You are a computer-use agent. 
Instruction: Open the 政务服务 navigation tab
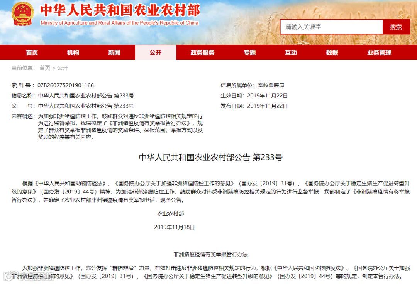[x=203, y=52]
